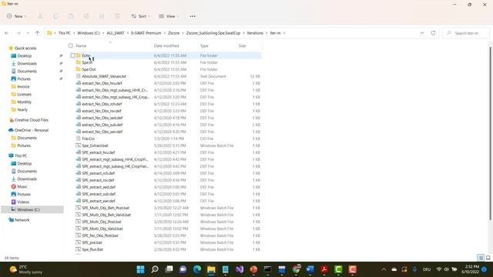The height and width of the screenshot is (277, 493).
Task: Click the Delete icon in the toolbar
Action: 117,16
